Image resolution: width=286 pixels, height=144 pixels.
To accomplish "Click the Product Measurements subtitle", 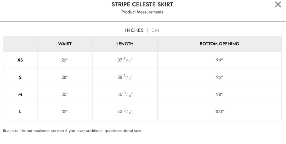I will (x=142, y=12).
